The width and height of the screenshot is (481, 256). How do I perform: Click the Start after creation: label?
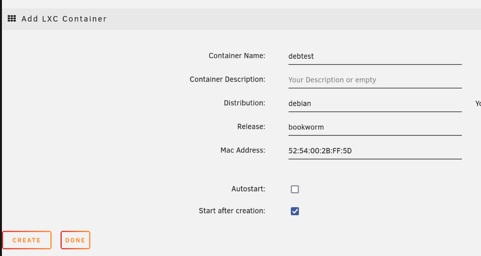232,211
